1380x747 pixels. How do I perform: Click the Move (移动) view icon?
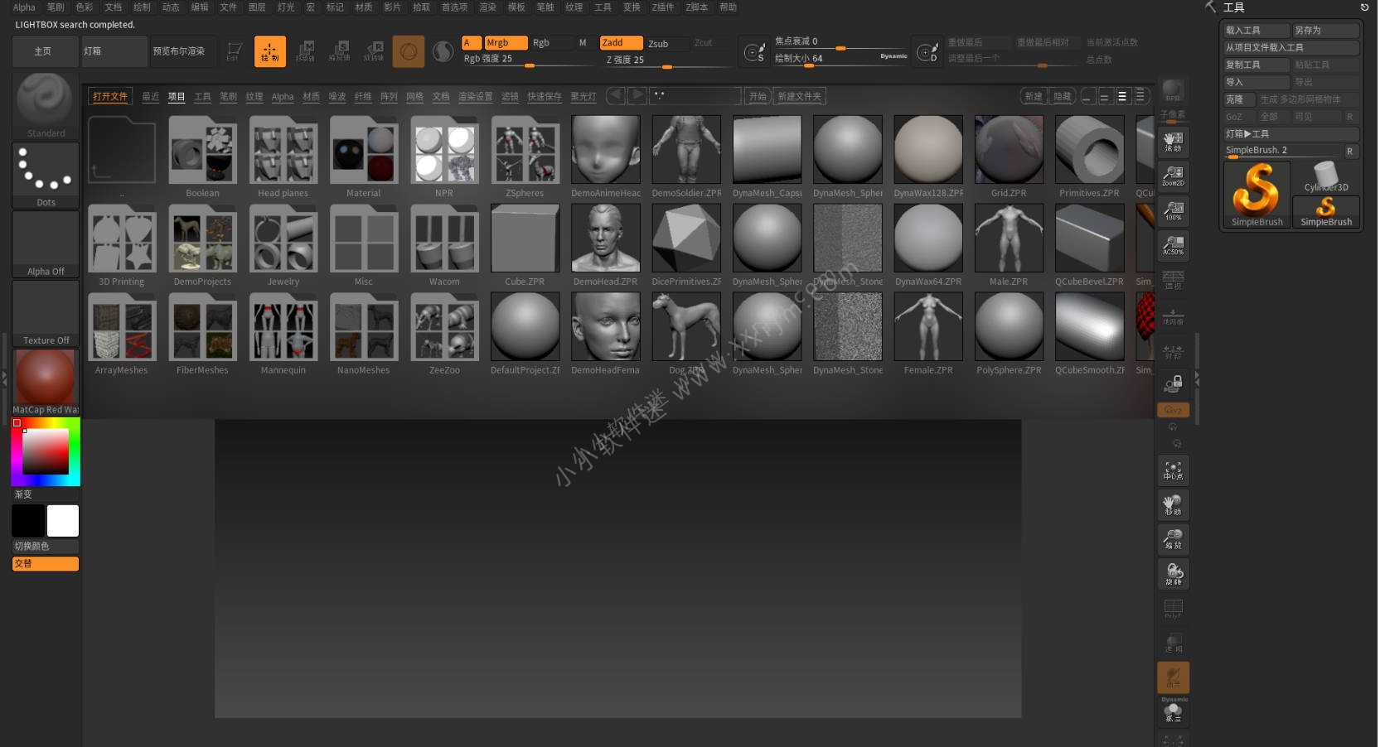click(x=1174, y=505)
